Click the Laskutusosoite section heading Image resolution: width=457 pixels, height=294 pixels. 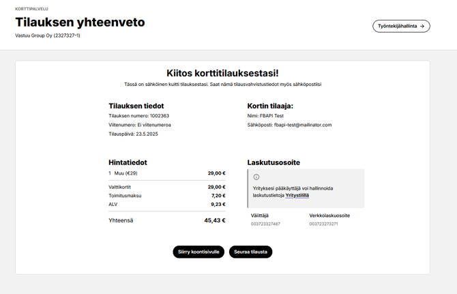pyautogui.click(x=274, y=162)
